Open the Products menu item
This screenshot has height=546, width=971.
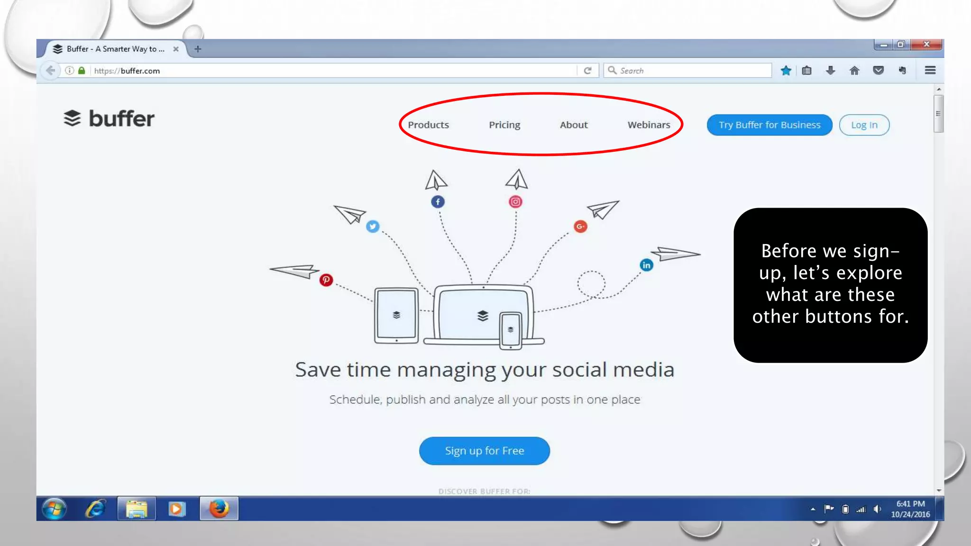428,125
